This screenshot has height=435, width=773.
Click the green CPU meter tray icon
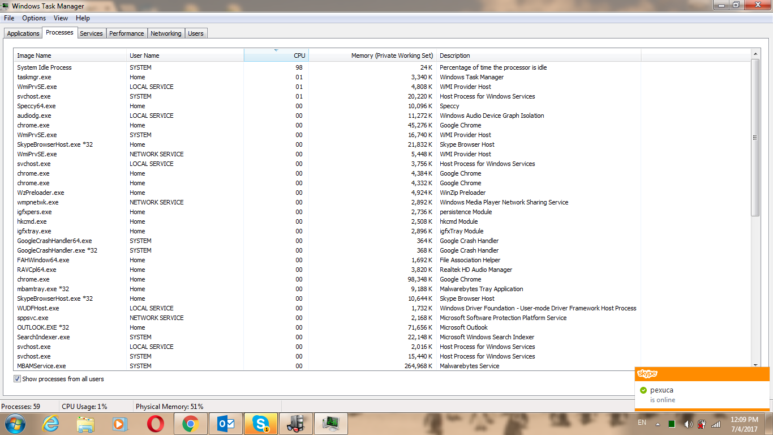[x=672, y=424]
